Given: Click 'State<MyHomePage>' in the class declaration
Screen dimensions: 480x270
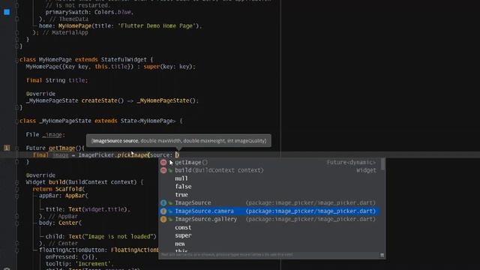Looking at the screenshot, I should pos(148,121).
